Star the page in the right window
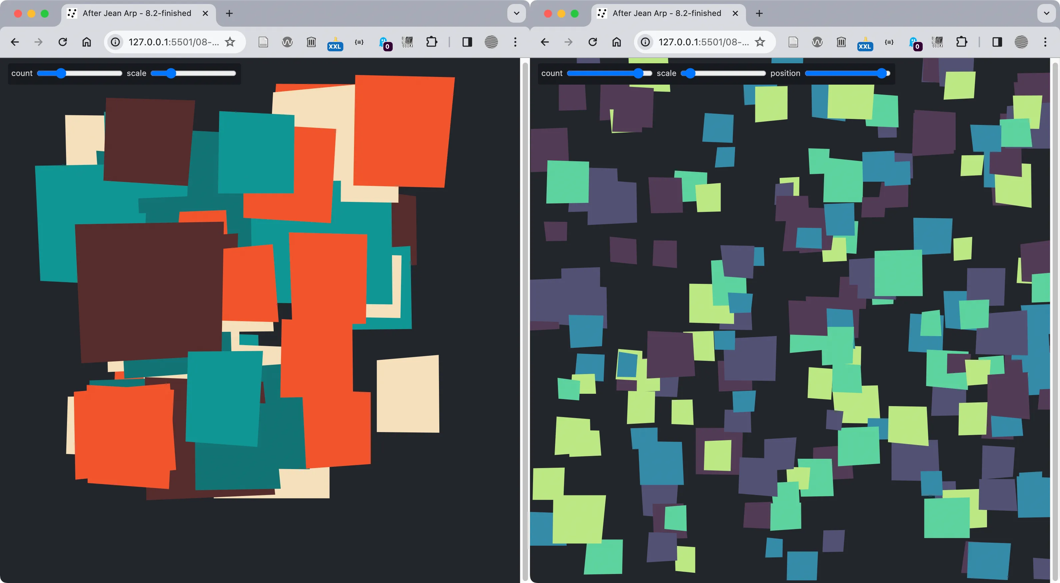The image size is (1060, 583). pos(760,42)
